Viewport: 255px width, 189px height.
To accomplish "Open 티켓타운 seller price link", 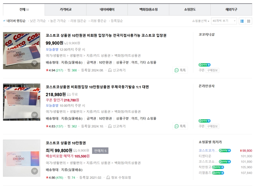I will coord(205,156).
